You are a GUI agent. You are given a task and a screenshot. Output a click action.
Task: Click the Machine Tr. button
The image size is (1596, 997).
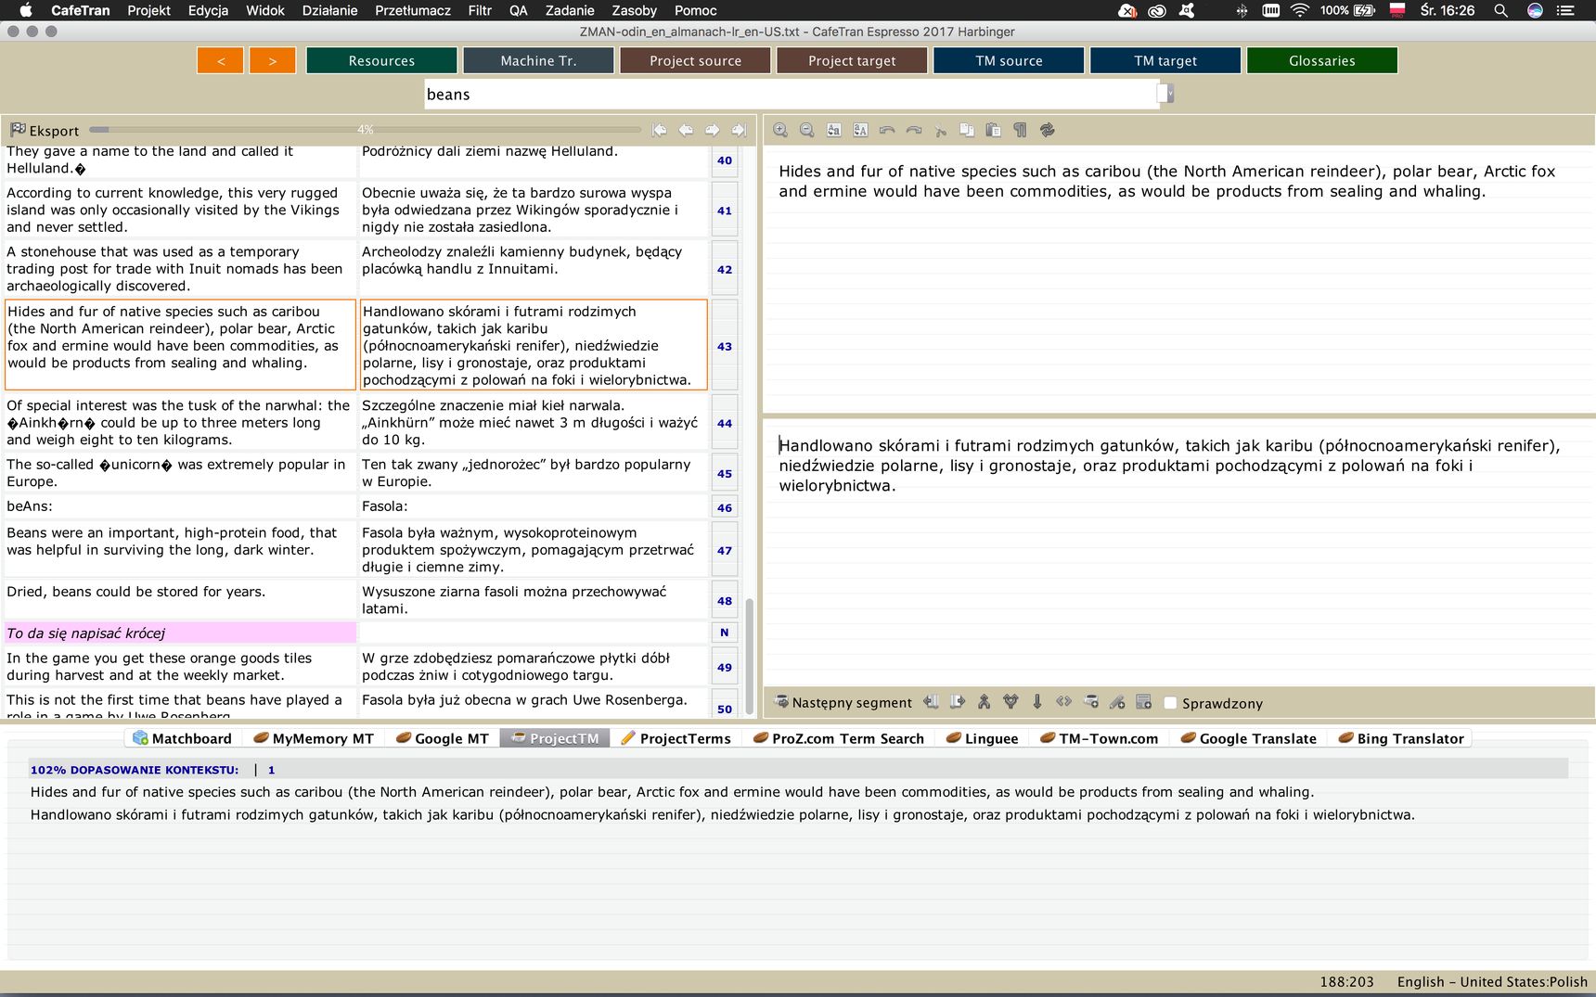[538, 60]
